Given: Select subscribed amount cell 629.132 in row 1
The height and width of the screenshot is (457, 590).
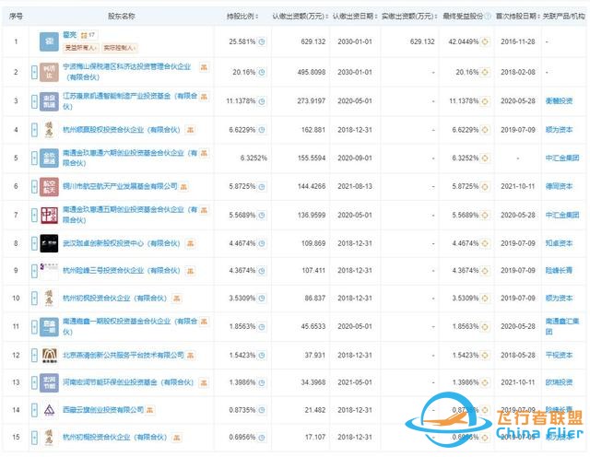Looking at the screenshot, I should point(313,41).
